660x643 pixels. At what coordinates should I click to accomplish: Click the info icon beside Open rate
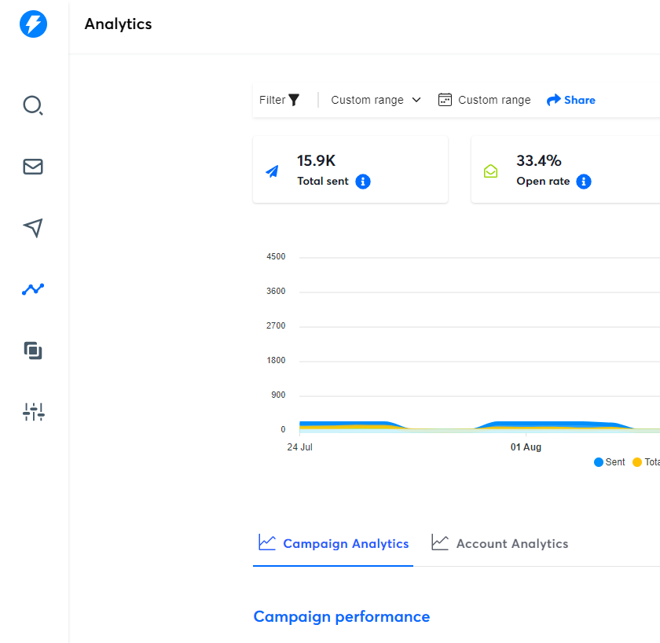[583, 182]
